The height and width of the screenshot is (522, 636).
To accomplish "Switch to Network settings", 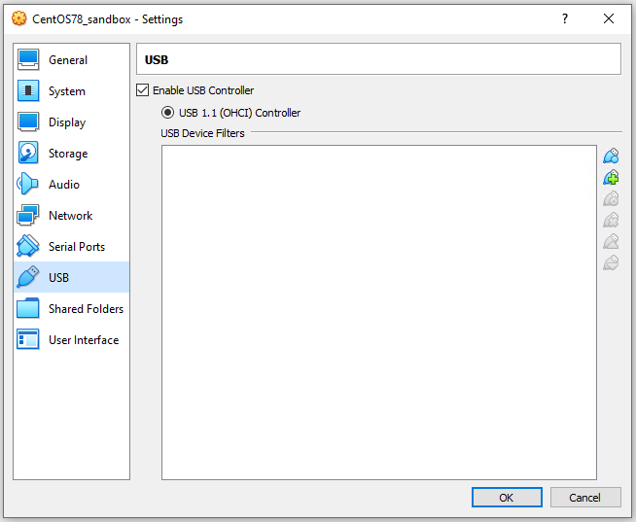I will (70, 216).
